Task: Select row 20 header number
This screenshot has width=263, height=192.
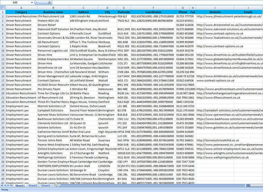Action: coord(3,93)
